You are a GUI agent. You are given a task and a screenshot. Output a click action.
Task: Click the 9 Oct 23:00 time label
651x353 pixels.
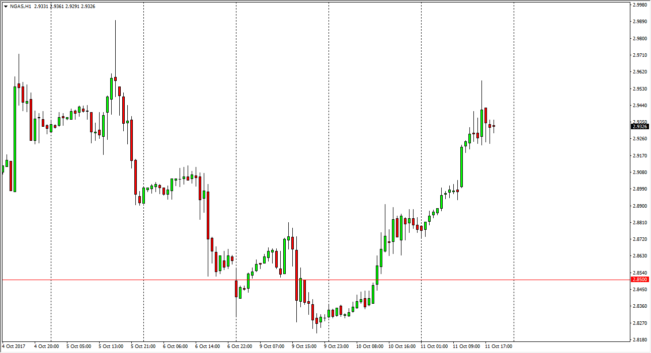(x=336, y=346)
